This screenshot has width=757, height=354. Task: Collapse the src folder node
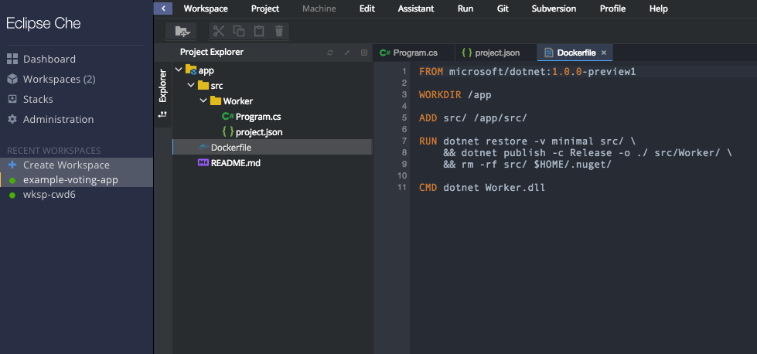191,85
